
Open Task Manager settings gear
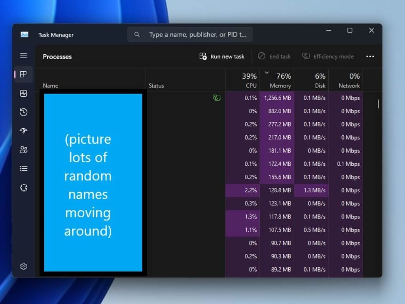click(x=23, y=266)
